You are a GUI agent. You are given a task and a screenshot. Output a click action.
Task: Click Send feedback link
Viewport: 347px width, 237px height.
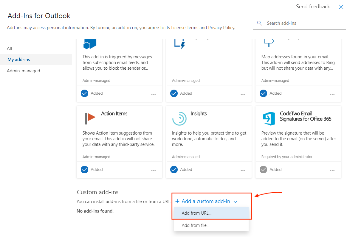tap(313, 7)
